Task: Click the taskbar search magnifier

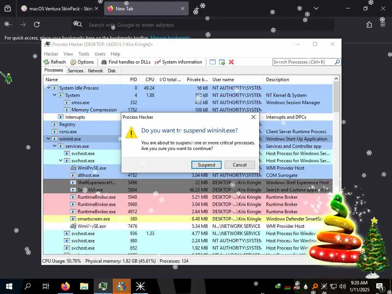Action: tap(28, 286)
